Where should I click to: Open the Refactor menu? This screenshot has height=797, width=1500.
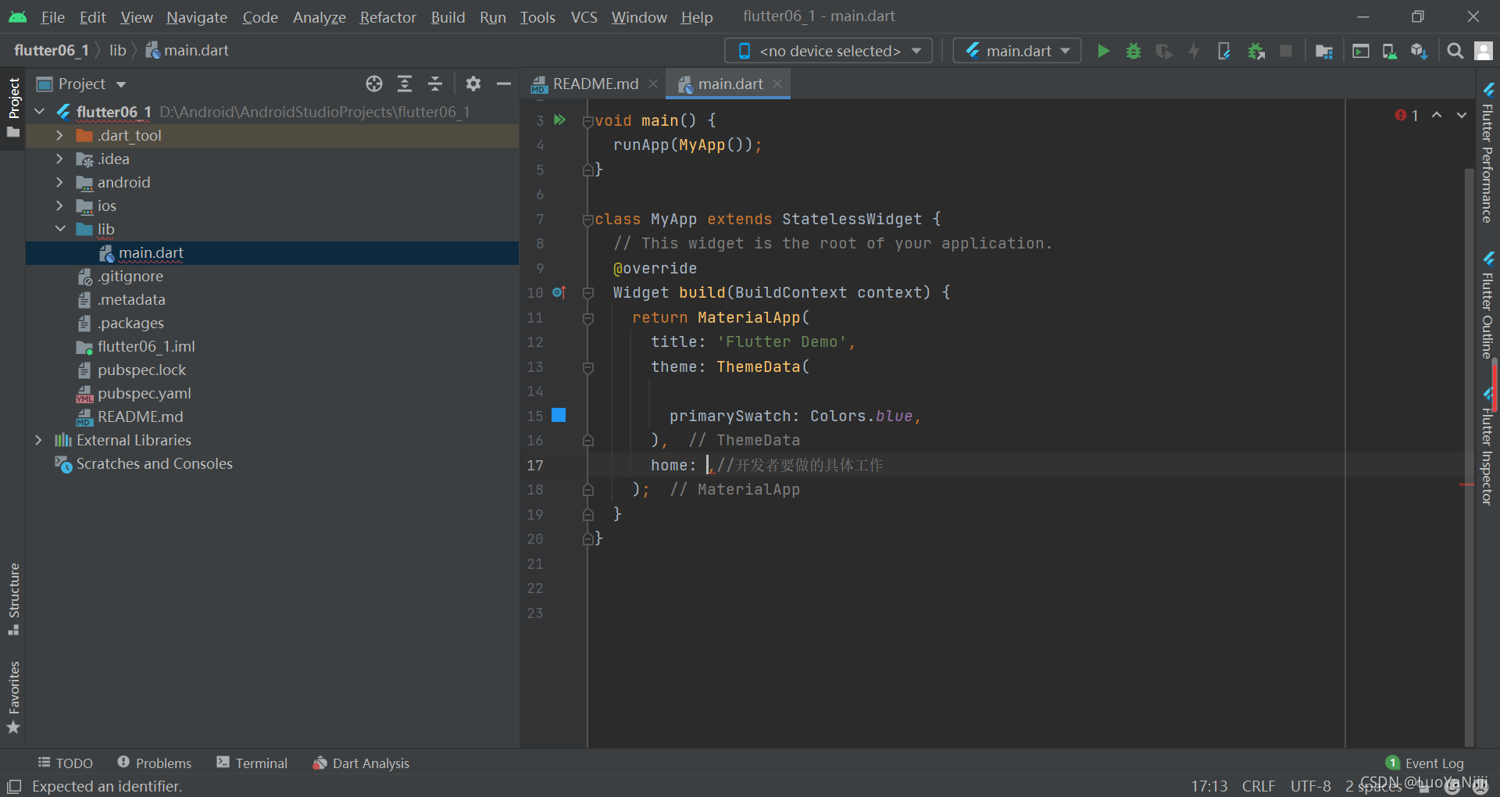coord(387,17)
